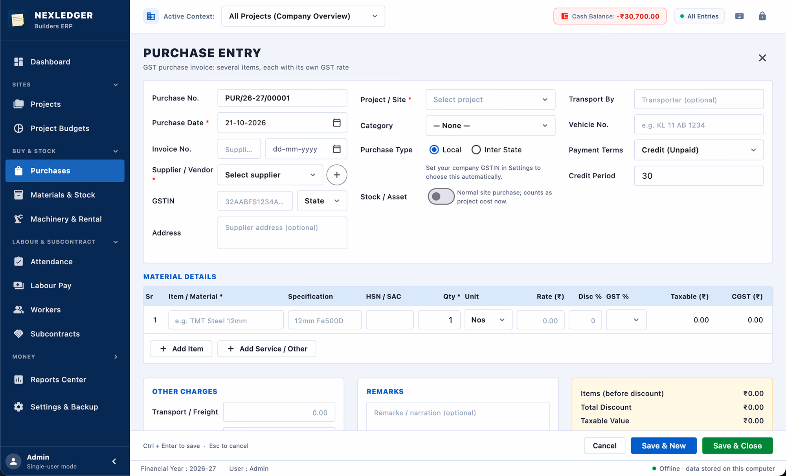
Task: Click the Cash Balance wallet indicator
Action: tap(610, 16)
